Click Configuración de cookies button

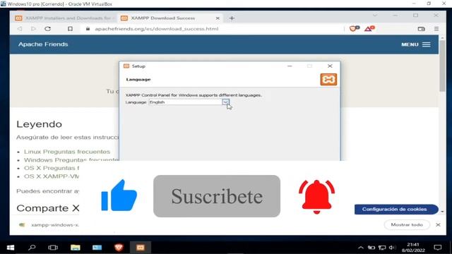point(396,210)
